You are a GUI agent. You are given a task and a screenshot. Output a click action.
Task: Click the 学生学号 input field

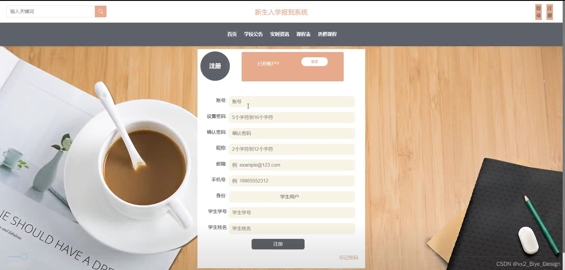click(x=292, y=213)
